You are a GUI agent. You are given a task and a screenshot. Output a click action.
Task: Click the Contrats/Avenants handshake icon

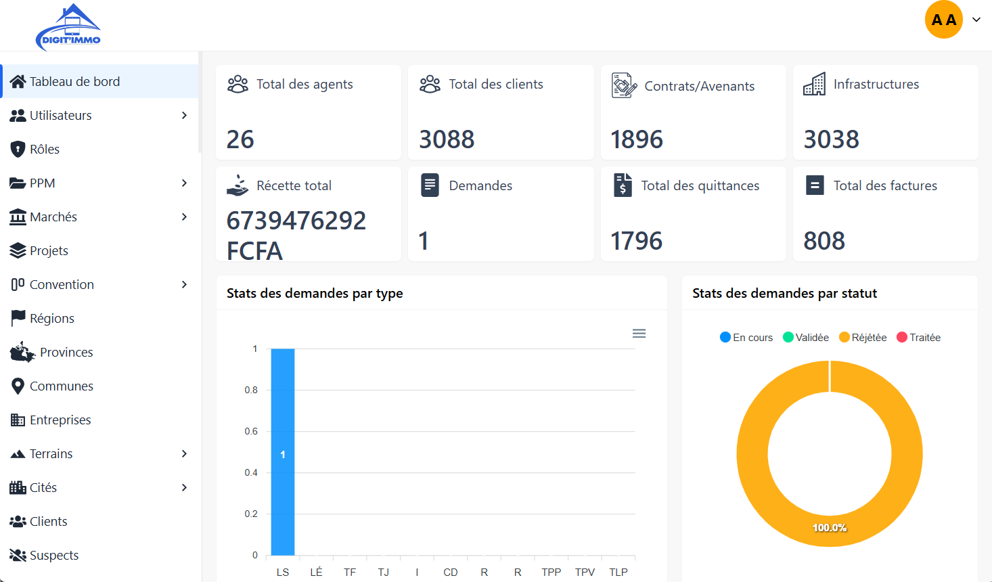coord(624,86)
